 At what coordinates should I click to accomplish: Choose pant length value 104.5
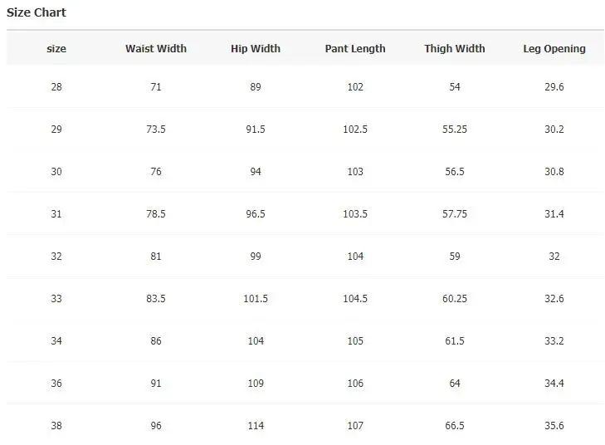[355, 299]
